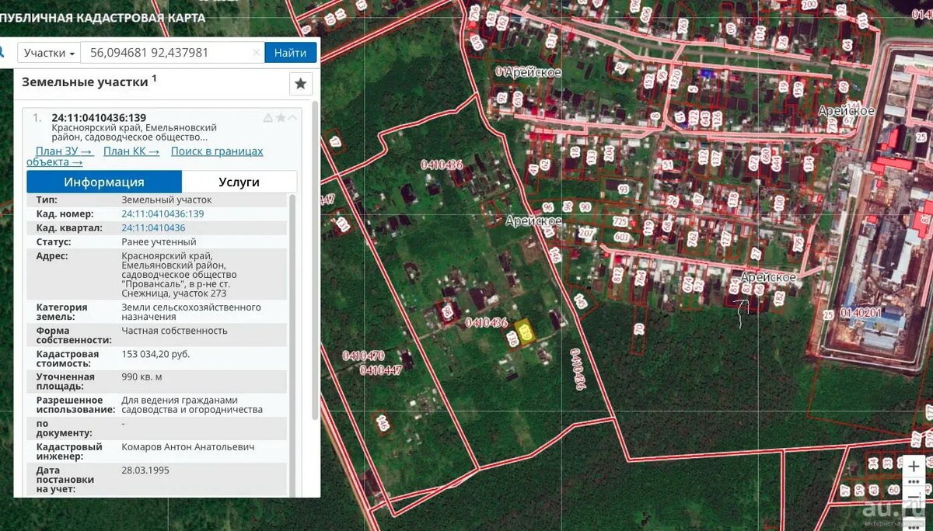Zoom in the map with plus button
The width and height of the screenshot is (933, 531).
(x=914, y=467)
